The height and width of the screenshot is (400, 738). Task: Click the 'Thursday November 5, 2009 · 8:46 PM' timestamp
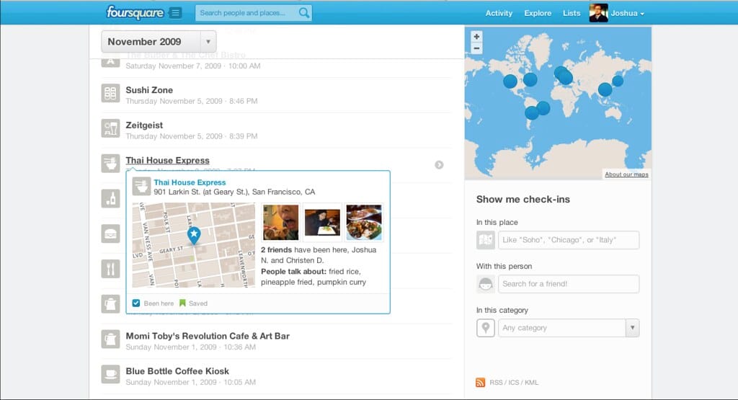(192, 101)
